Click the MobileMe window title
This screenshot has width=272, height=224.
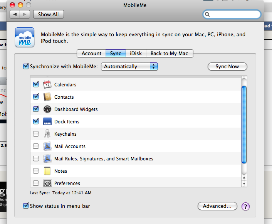point(135,5)
